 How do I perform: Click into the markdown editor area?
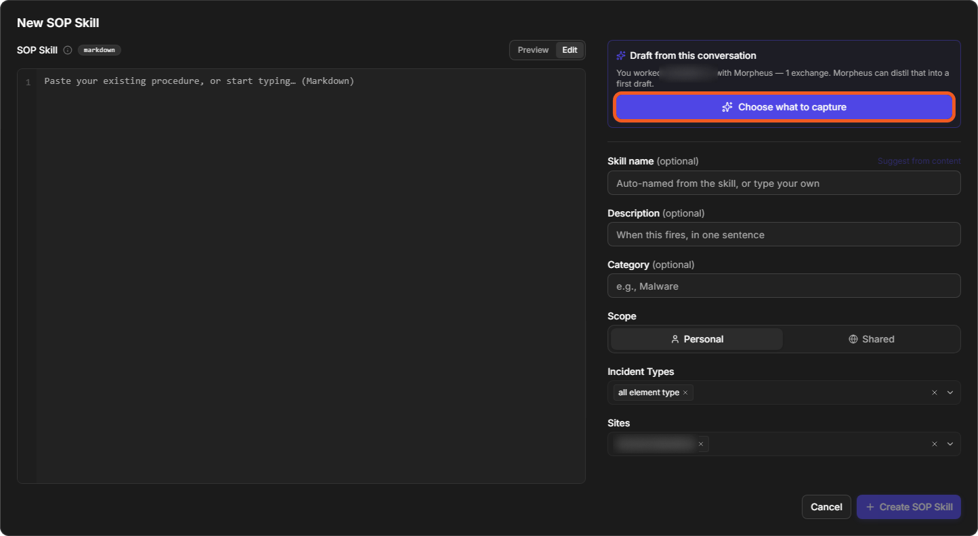(301, 276)
